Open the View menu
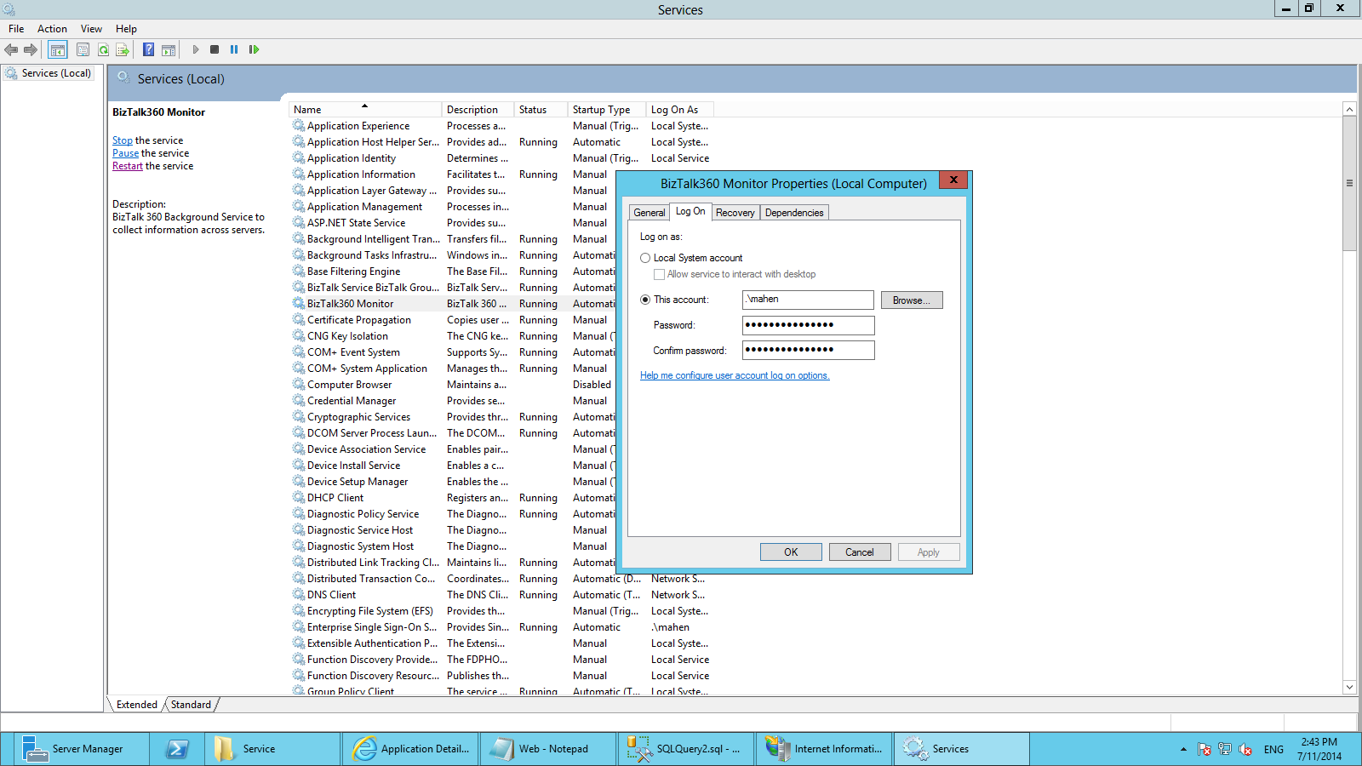 tap(91, 29)
